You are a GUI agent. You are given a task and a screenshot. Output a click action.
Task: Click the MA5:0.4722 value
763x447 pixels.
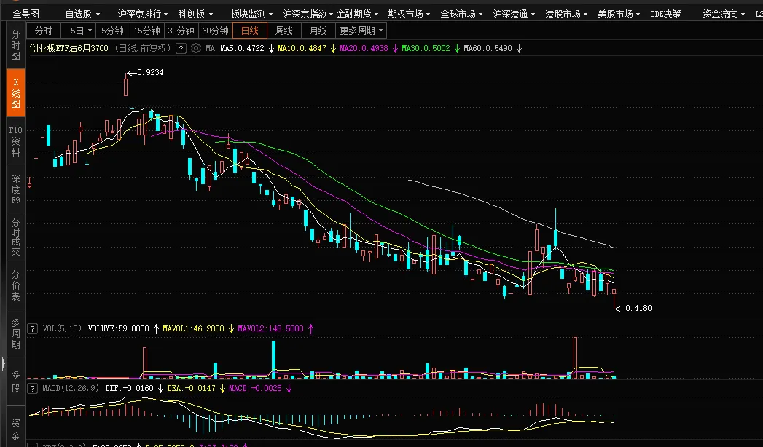pyautogui.click(x=242, y=48)
